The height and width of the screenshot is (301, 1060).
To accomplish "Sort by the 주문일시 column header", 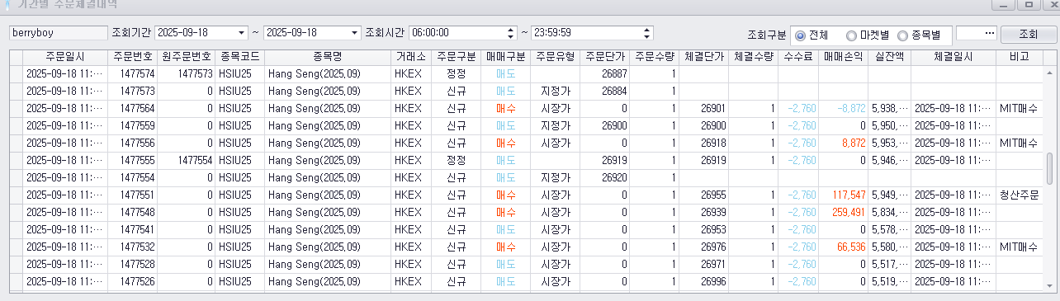I will (64, 57).
